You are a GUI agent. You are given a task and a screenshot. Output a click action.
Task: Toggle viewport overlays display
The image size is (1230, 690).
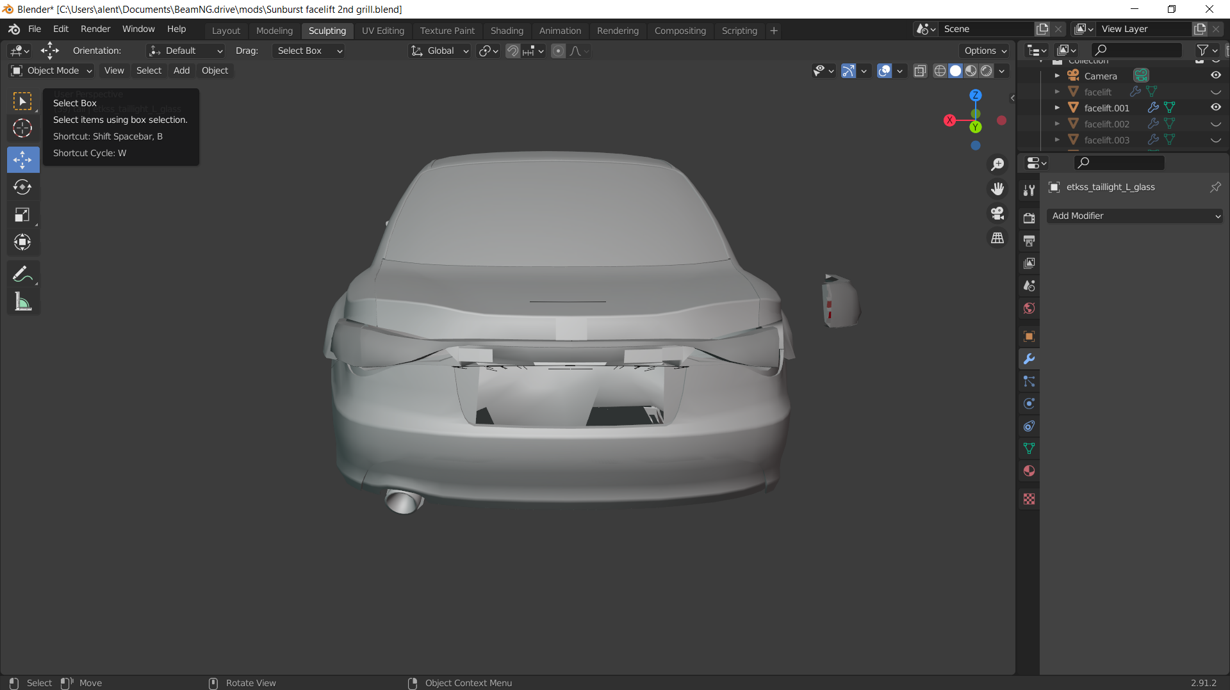[884, 70]
